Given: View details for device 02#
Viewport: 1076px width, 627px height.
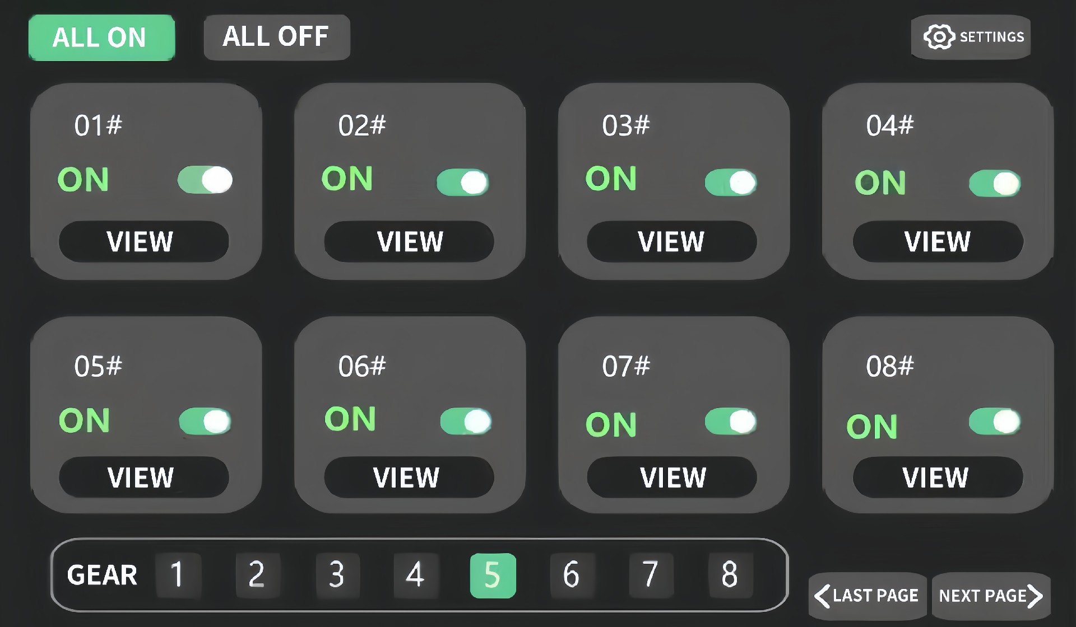Looking at the screenshot, I should coord(409,242).
